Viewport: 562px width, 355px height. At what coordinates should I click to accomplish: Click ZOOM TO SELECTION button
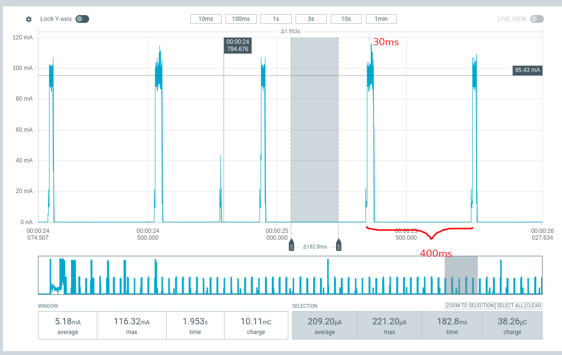click(x=470, y=305)
